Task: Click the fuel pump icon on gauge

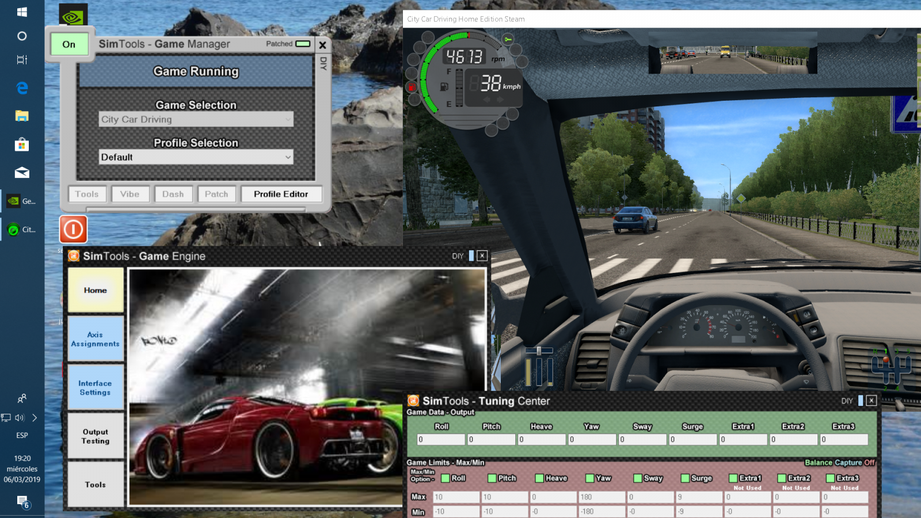Action: [x=444, y=87]
